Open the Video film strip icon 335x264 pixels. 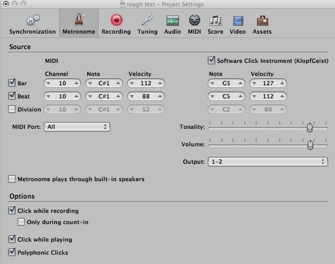238,21
